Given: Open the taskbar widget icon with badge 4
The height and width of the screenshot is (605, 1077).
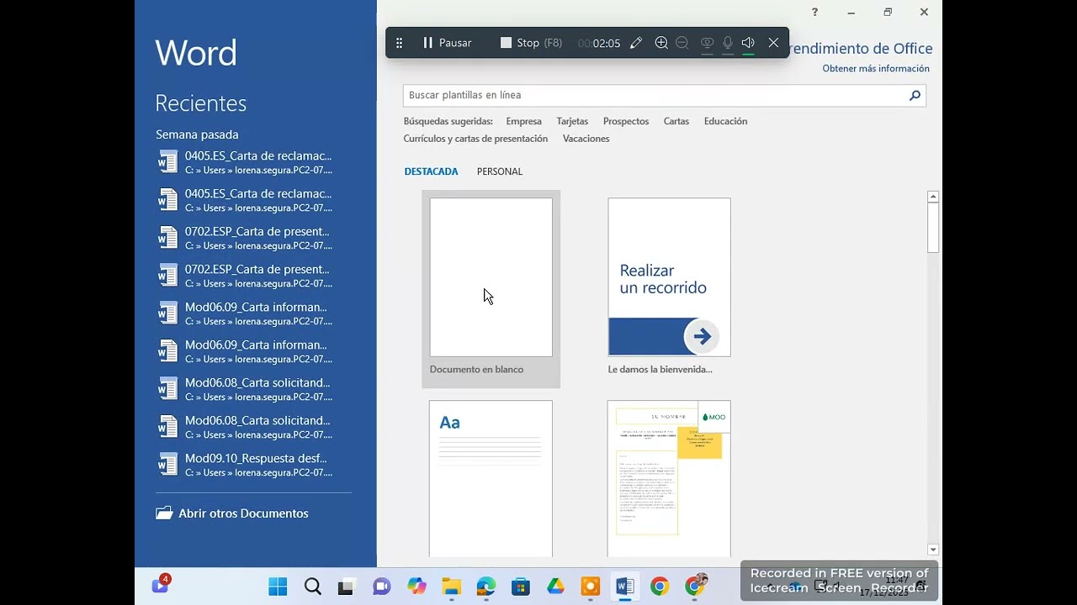Looking at the screenshot, I should click(160, 585).
